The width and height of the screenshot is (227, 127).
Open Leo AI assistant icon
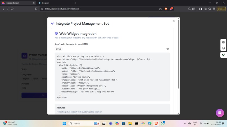[210, 9]
